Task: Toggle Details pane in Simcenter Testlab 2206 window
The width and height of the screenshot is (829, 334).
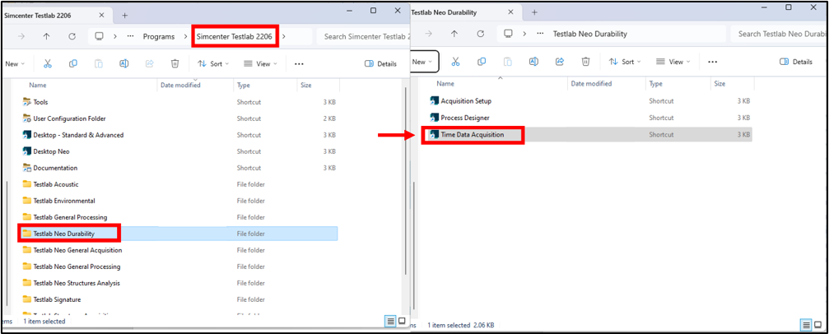Action: (380, 63)
